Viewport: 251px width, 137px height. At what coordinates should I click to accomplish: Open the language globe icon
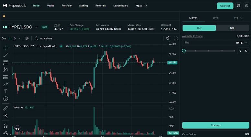click(238, 6)
